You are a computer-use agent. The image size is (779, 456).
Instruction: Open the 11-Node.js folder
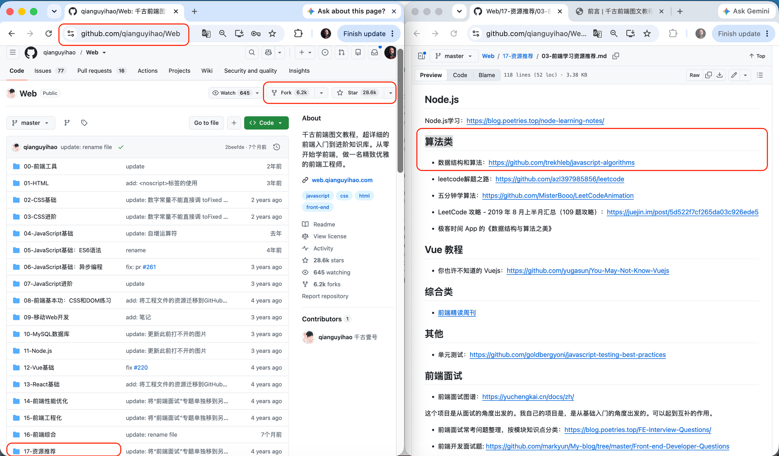click(38, 351)
